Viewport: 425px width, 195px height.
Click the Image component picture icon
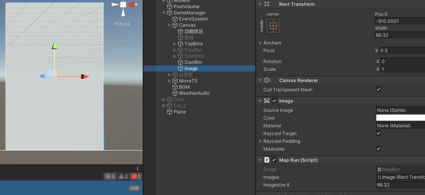click(267, 101)
